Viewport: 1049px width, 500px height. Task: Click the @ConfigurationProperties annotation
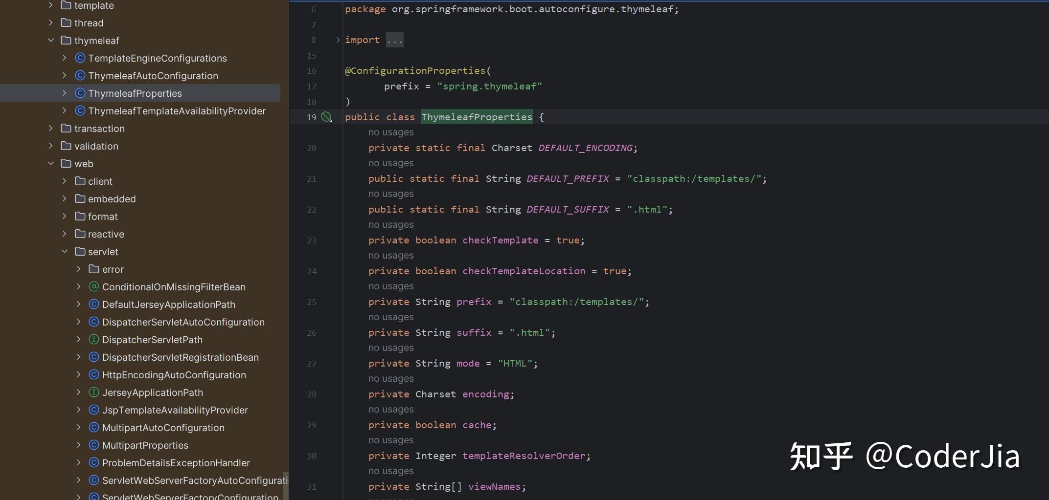coord(415,71)
